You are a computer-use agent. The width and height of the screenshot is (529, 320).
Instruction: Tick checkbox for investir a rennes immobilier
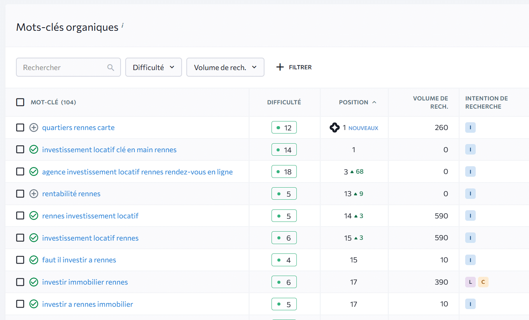point(20,304)
